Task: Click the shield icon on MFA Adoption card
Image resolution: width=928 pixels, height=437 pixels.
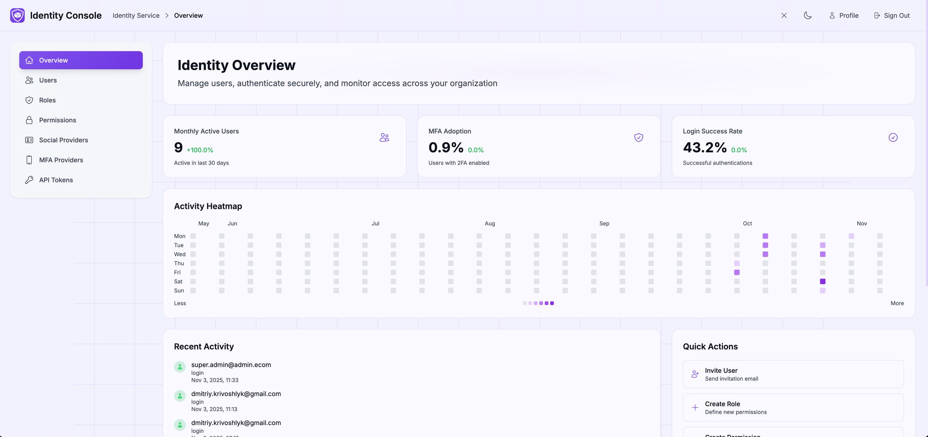Action: point(638,137)
